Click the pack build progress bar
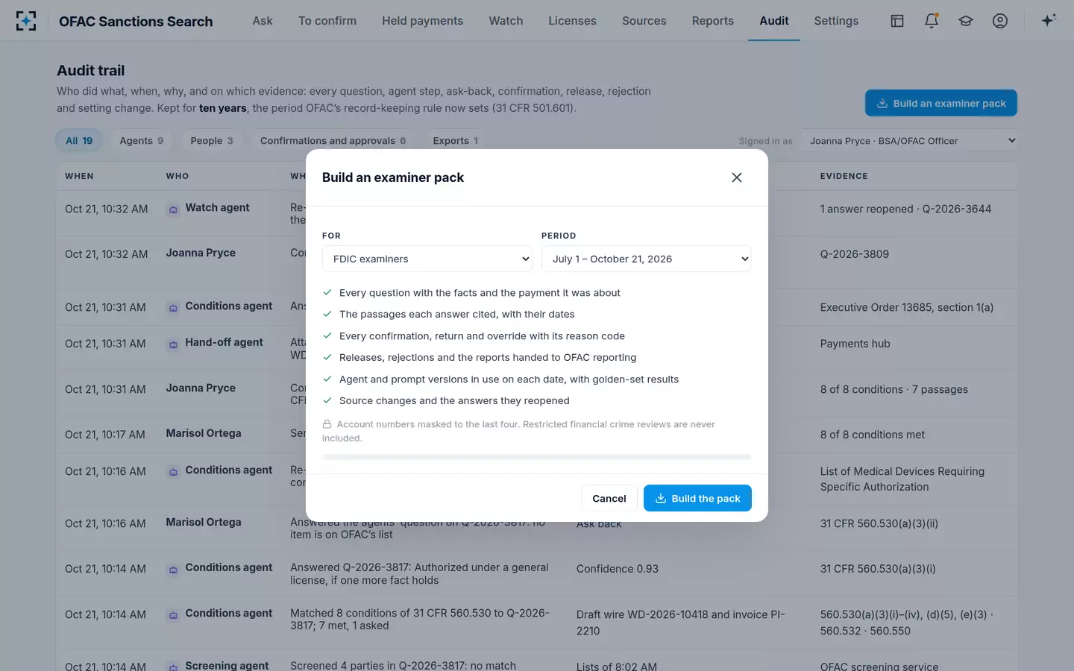The width and height of the screenshot is (1074, 671). click(x=537, y=457)
